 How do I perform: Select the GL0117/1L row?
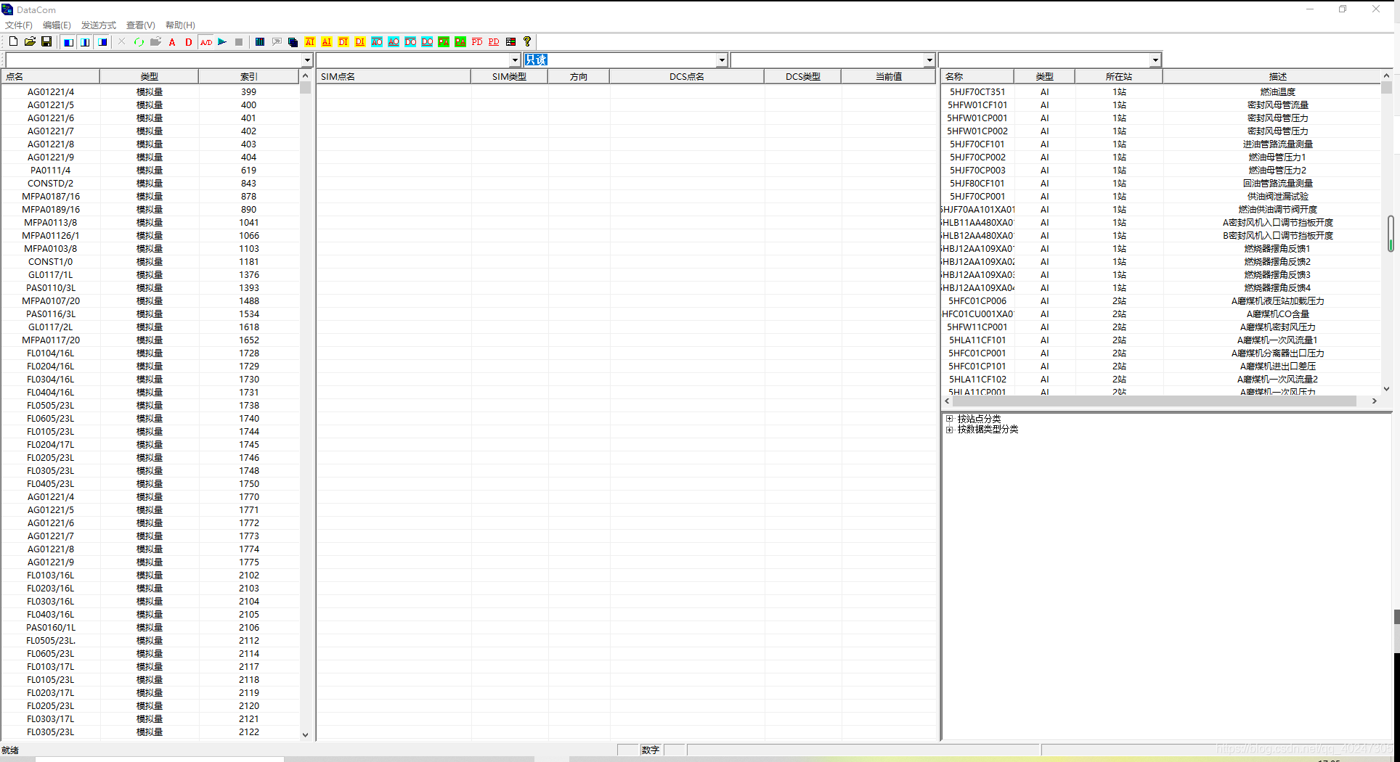pyautogui.click(x=150, y=275)
